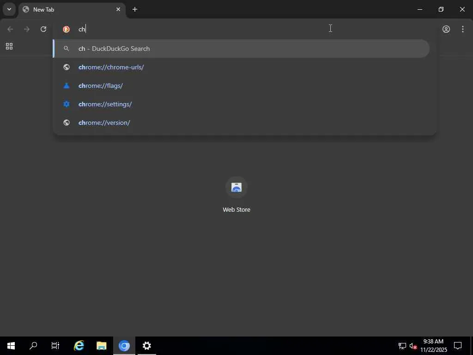Open the notification action center
This screenshot has width=473, height=355.
[458, 346]
